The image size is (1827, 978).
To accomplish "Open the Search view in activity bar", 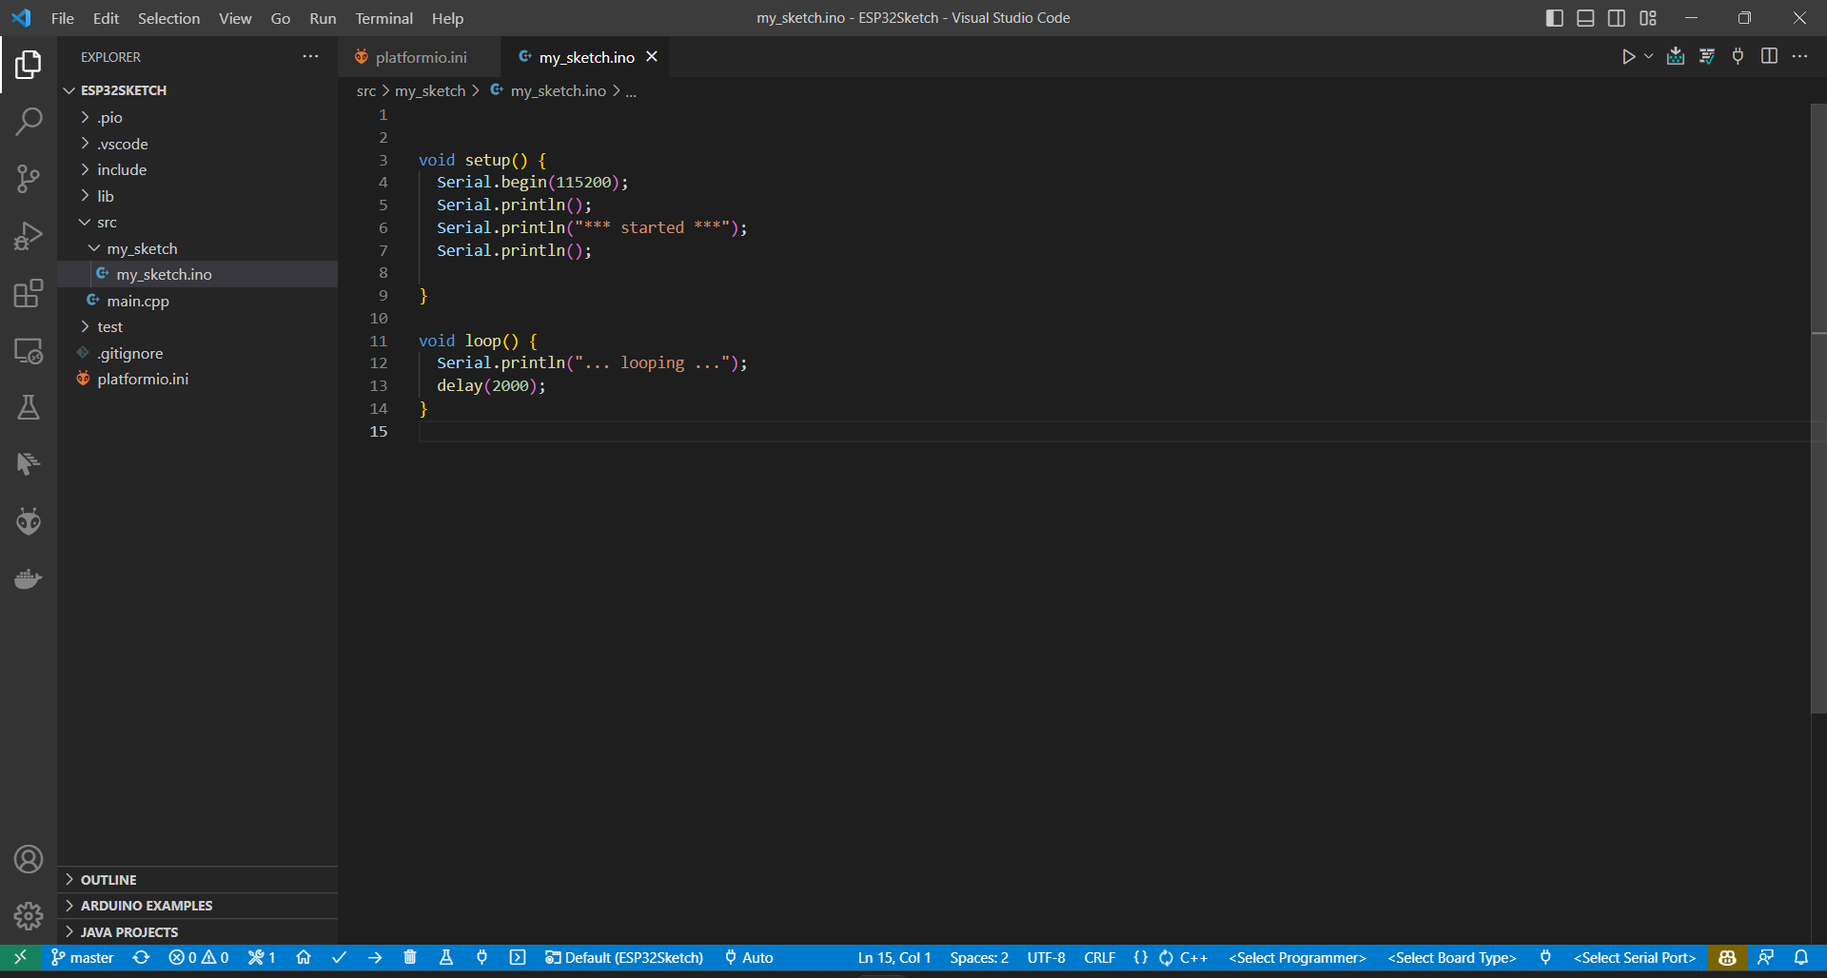I will point(29,121).
